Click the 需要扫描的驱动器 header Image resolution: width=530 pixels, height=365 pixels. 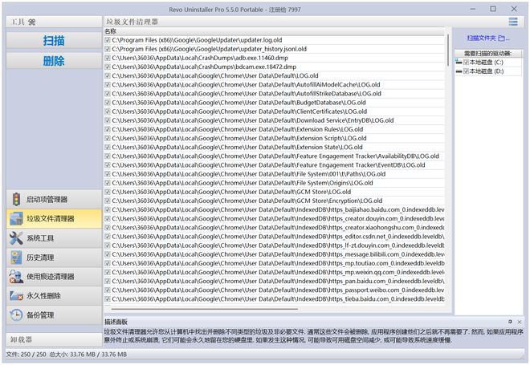coord(487,54)
